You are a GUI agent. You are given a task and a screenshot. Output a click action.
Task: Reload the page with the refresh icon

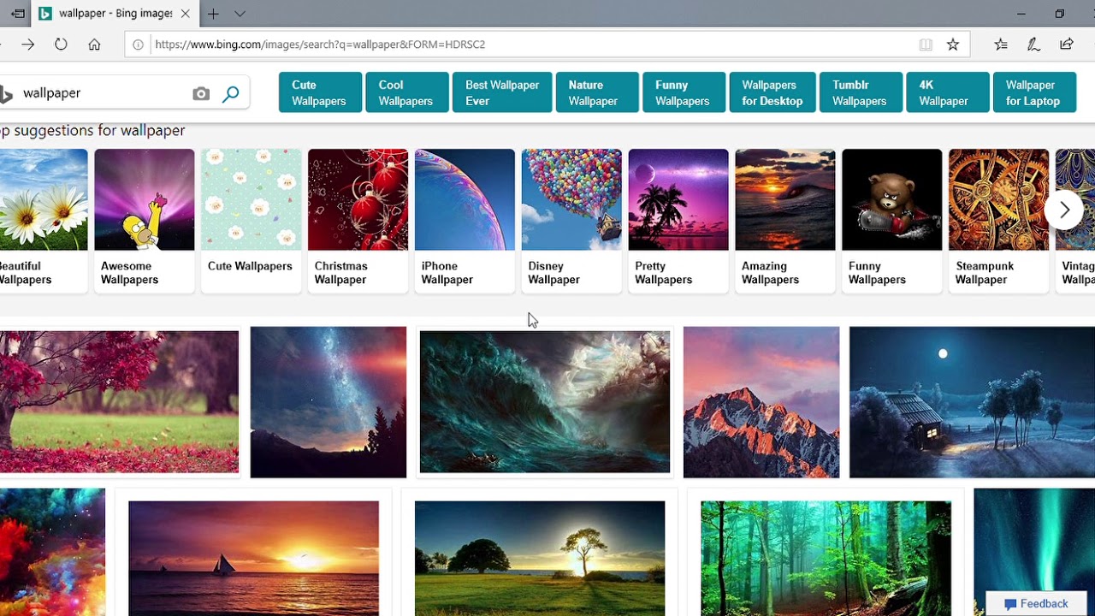click(61, 44)
